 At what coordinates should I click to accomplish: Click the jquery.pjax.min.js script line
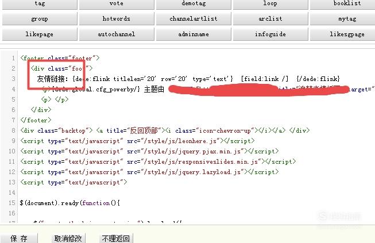click(149, 151)
